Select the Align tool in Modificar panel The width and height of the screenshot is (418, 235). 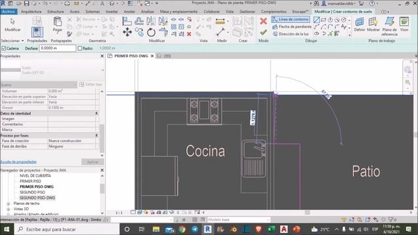coord(127,21)
